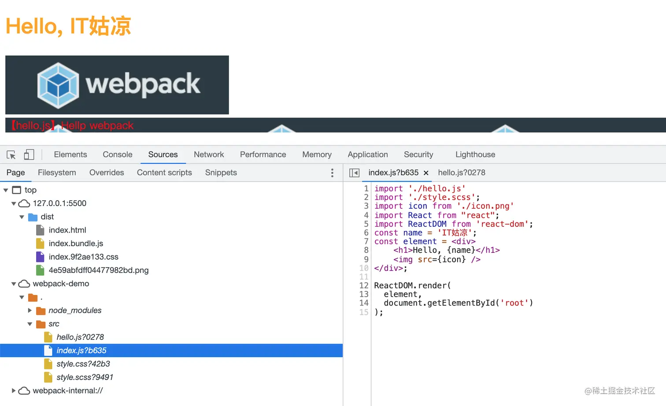This screenshot has width=666, height=406.
Task: Select the Sources tab
Action: tap(163, 155)
